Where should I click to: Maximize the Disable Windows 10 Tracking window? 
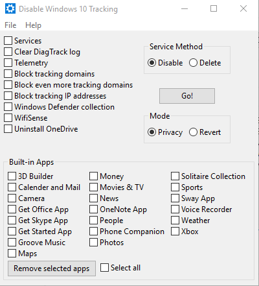click(214, 8)
